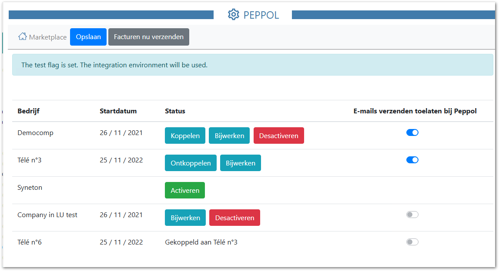Click the Marketplace home icon
Image resolution: width=499 pixels, height=271 pixels.
(x=22, y=36)
